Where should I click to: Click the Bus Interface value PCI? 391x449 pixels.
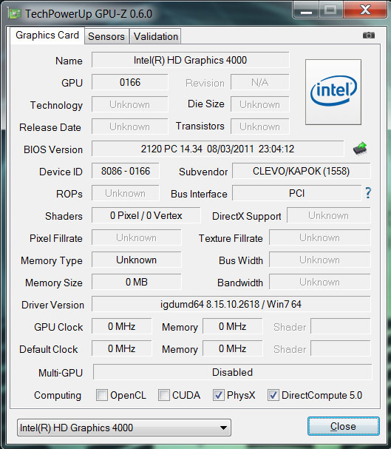pos(297,193)
